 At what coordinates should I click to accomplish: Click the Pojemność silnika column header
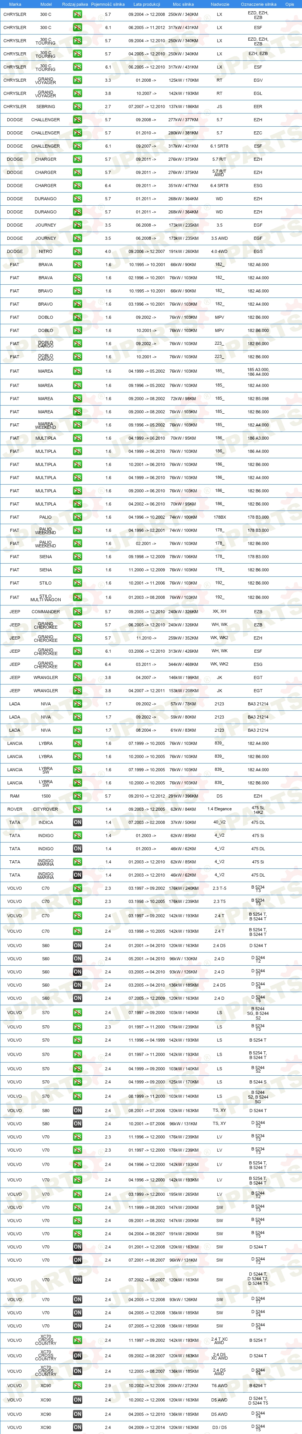[108, 4]
